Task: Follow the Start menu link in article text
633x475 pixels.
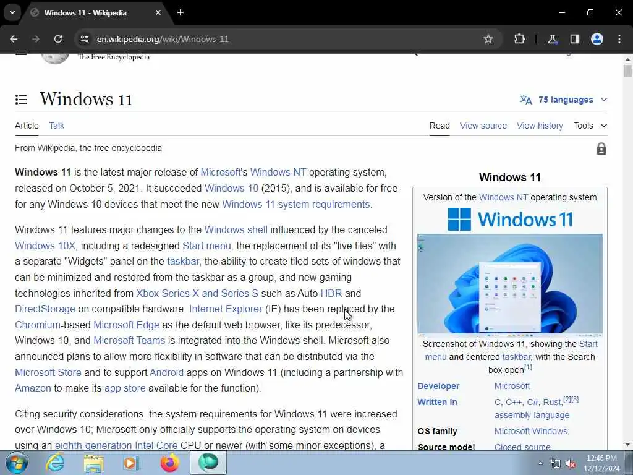Action: tap(206, 246)
